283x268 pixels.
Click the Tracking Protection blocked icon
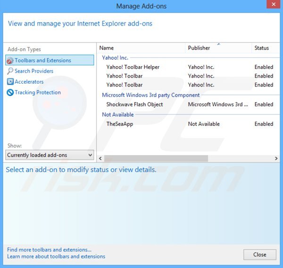[x=10, y=93]
